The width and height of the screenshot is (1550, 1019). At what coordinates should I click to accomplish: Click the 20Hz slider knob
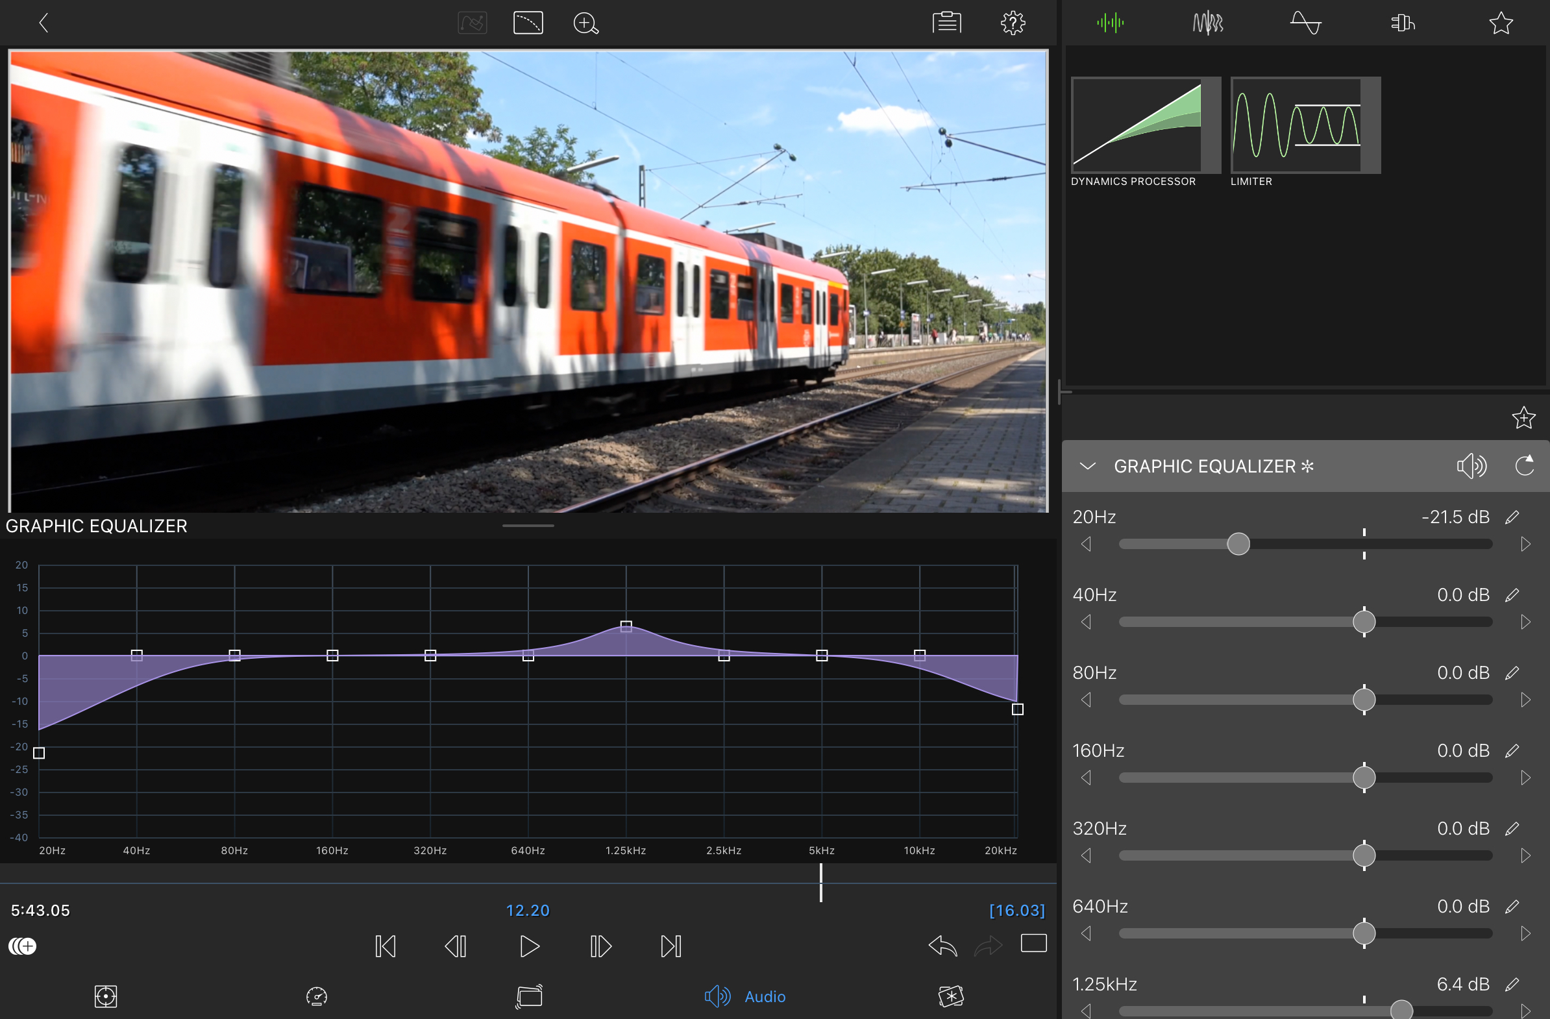[1238, 544]
